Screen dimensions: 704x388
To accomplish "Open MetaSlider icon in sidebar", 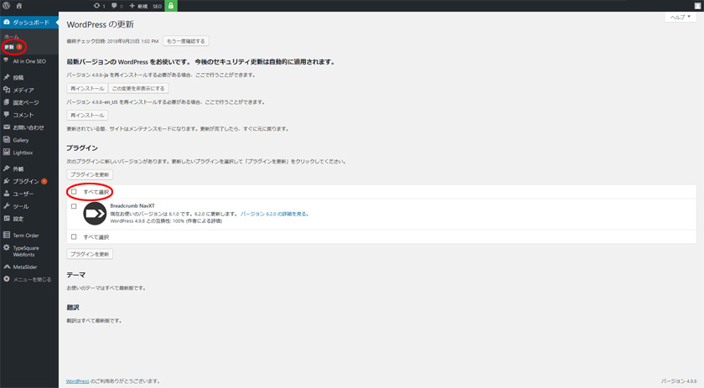I will [7, 266].
